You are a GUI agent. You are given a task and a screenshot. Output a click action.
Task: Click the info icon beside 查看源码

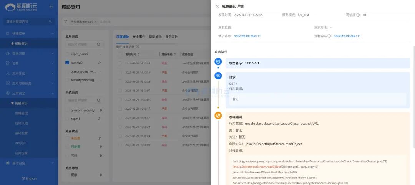click(329, 36)
